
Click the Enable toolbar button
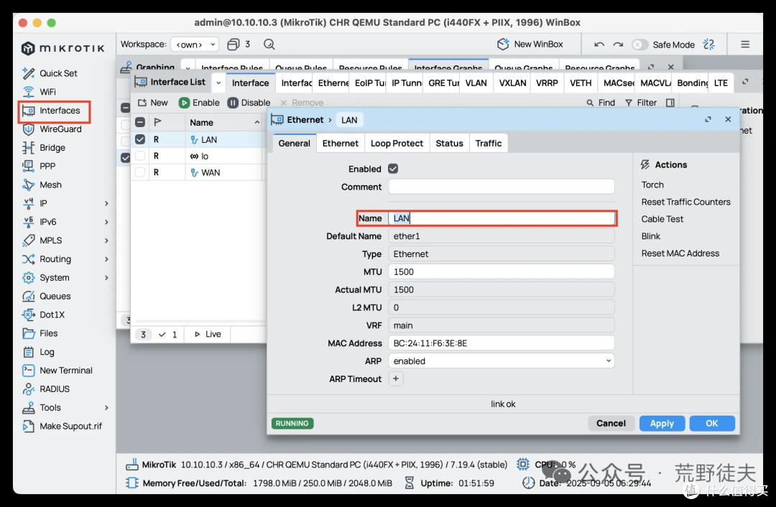pos(199,103)
